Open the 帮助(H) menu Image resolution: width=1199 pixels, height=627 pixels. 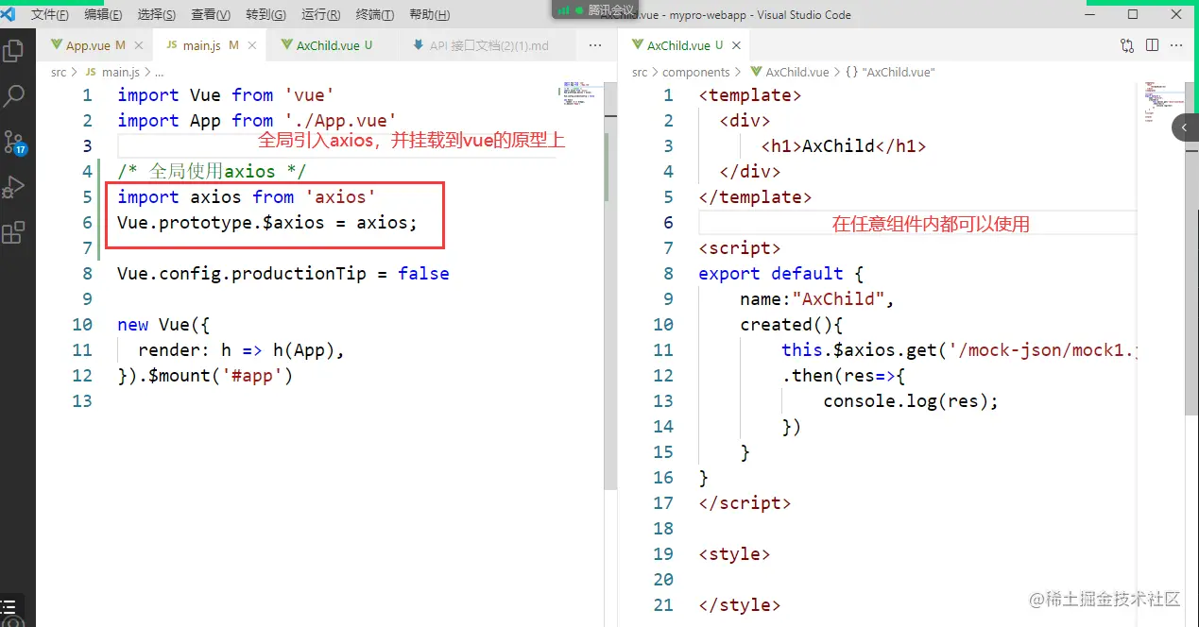click(x=429, y=15)
